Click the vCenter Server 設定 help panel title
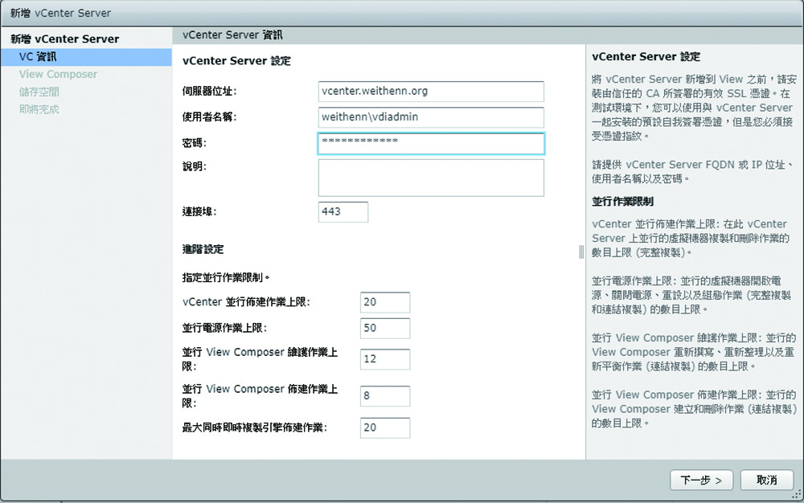The width and height of the screenshot is (804, 503). pyautogui.click(x=646, y=57)
